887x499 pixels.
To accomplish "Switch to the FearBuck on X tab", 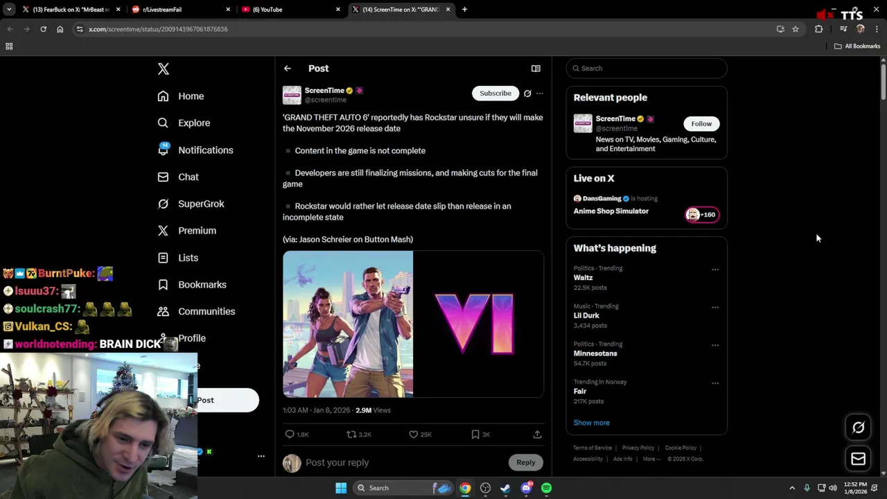I will tap(71, 10).
